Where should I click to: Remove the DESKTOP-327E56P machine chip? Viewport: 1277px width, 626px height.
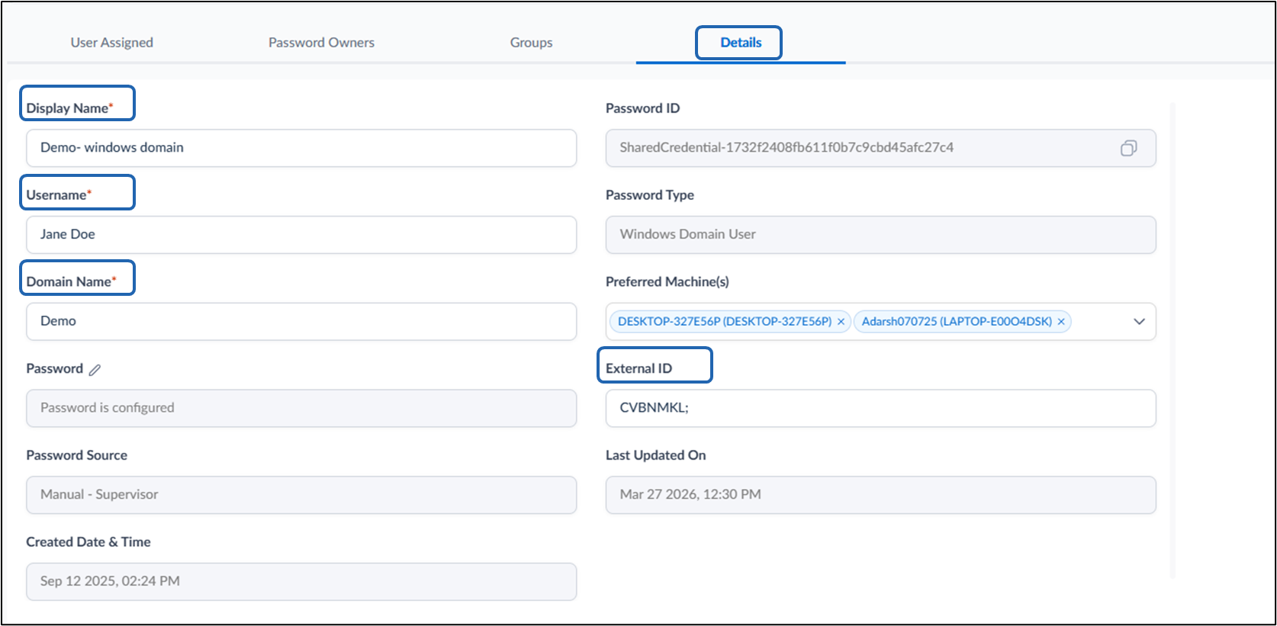pyautogui.click(x=841, y=322)
